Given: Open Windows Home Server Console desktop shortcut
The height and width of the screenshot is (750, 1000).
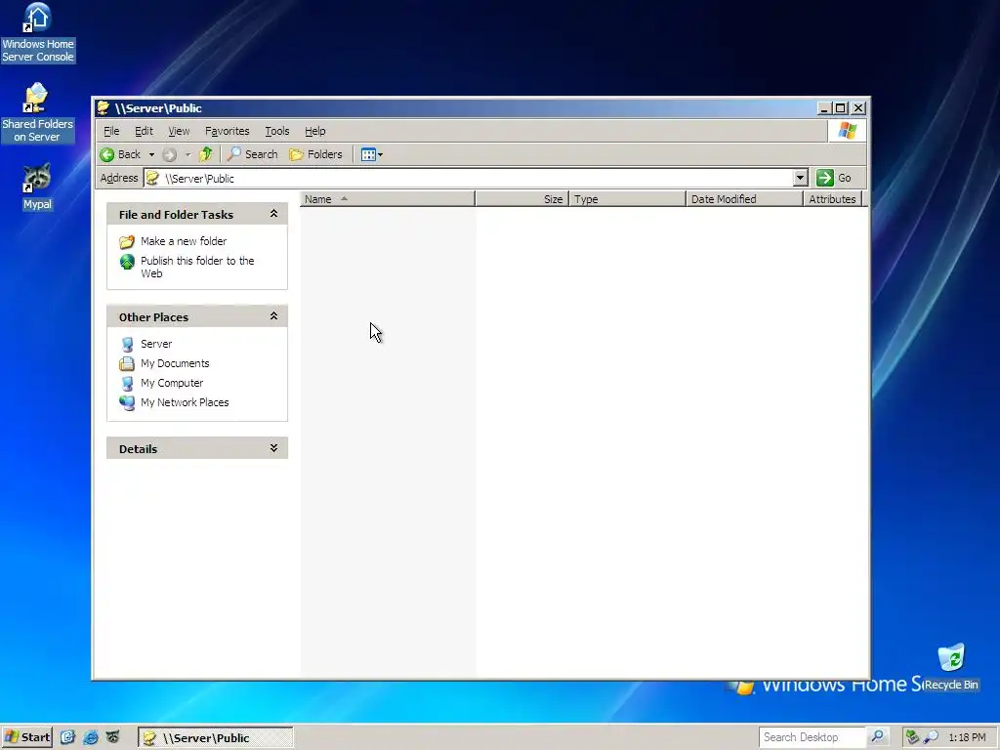Looking at the screenshot, I should (38, 33).
